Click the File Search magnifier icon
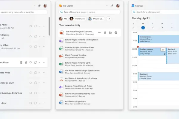 61,12
